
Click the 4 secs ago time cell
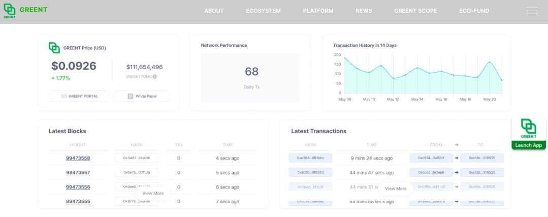[x=228, y=158]
